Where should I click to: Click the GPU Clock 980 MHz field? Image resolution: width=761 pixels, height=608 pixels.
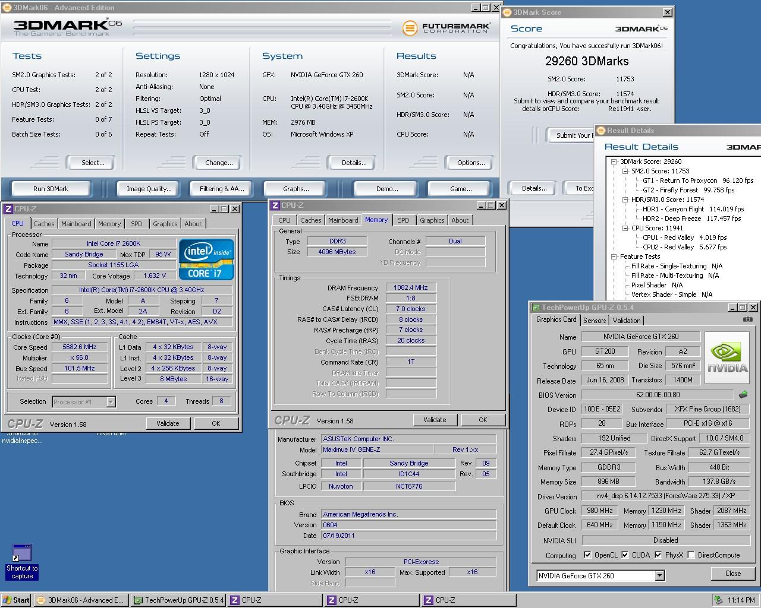click(600, 511)
